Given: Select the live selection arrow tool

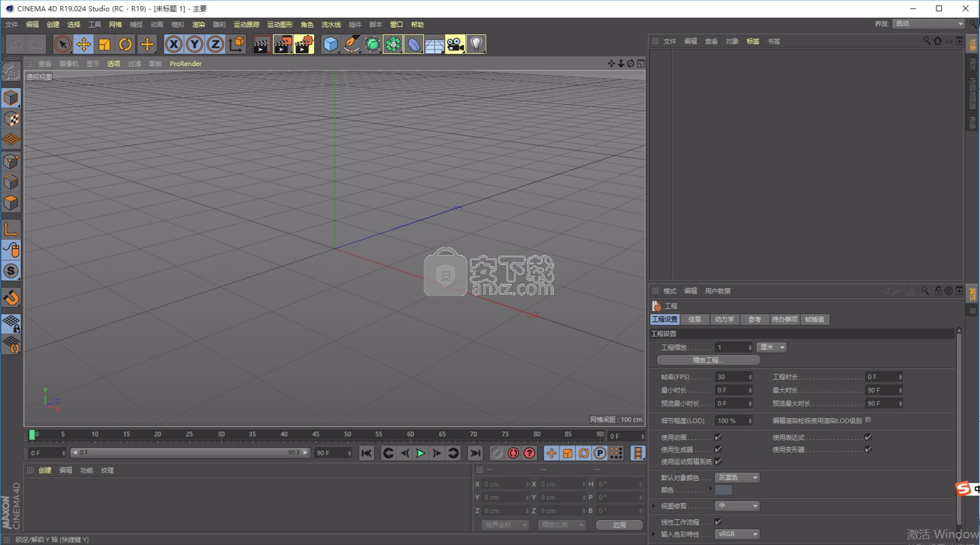Looking at the screenshot, I should [62, 44].
